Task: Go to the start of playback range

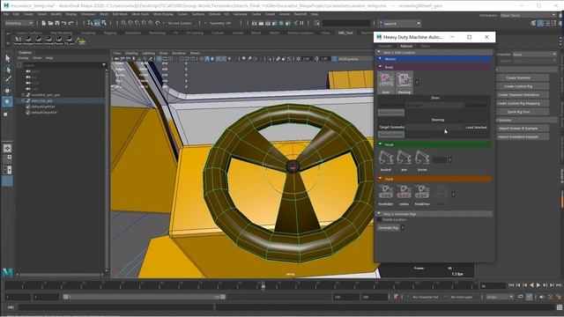Action: [x=511, y=285]
